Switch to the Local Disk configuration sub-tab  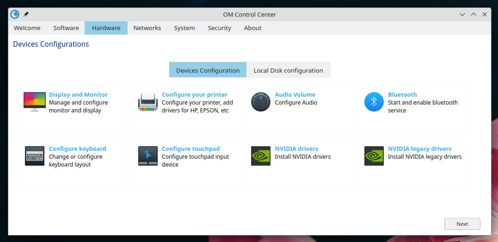tap(289, 70)
